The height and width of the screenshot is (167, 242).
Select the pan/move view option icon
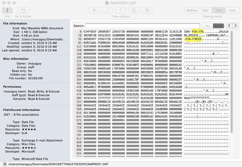point(94,10)
